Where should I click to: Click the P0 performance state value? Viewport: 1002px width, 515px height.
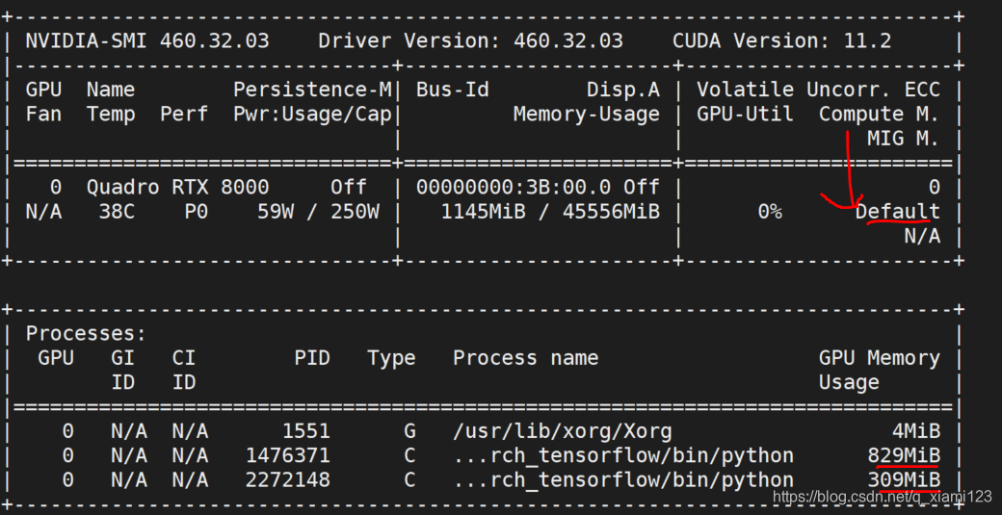pyautogui.click(x=197, y=212)
